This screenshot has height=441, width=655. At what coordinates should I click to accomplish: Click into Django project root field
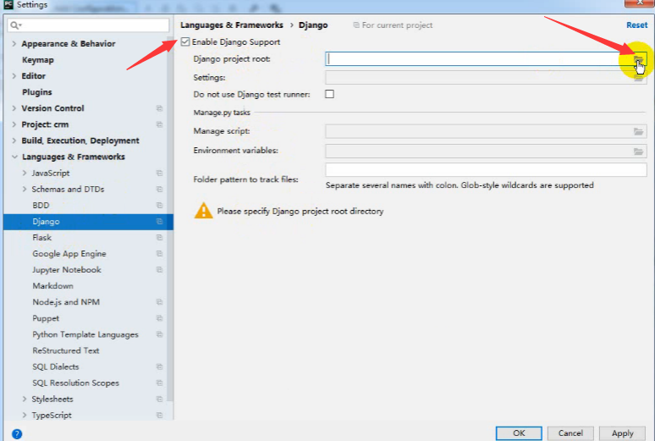[x=479, y=59]
